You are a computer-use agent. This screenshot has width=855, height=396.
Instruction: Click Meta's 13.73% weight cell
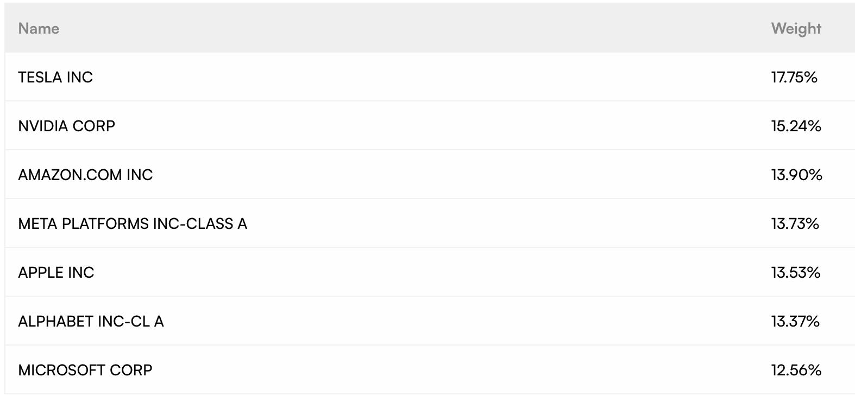(795, 224)
